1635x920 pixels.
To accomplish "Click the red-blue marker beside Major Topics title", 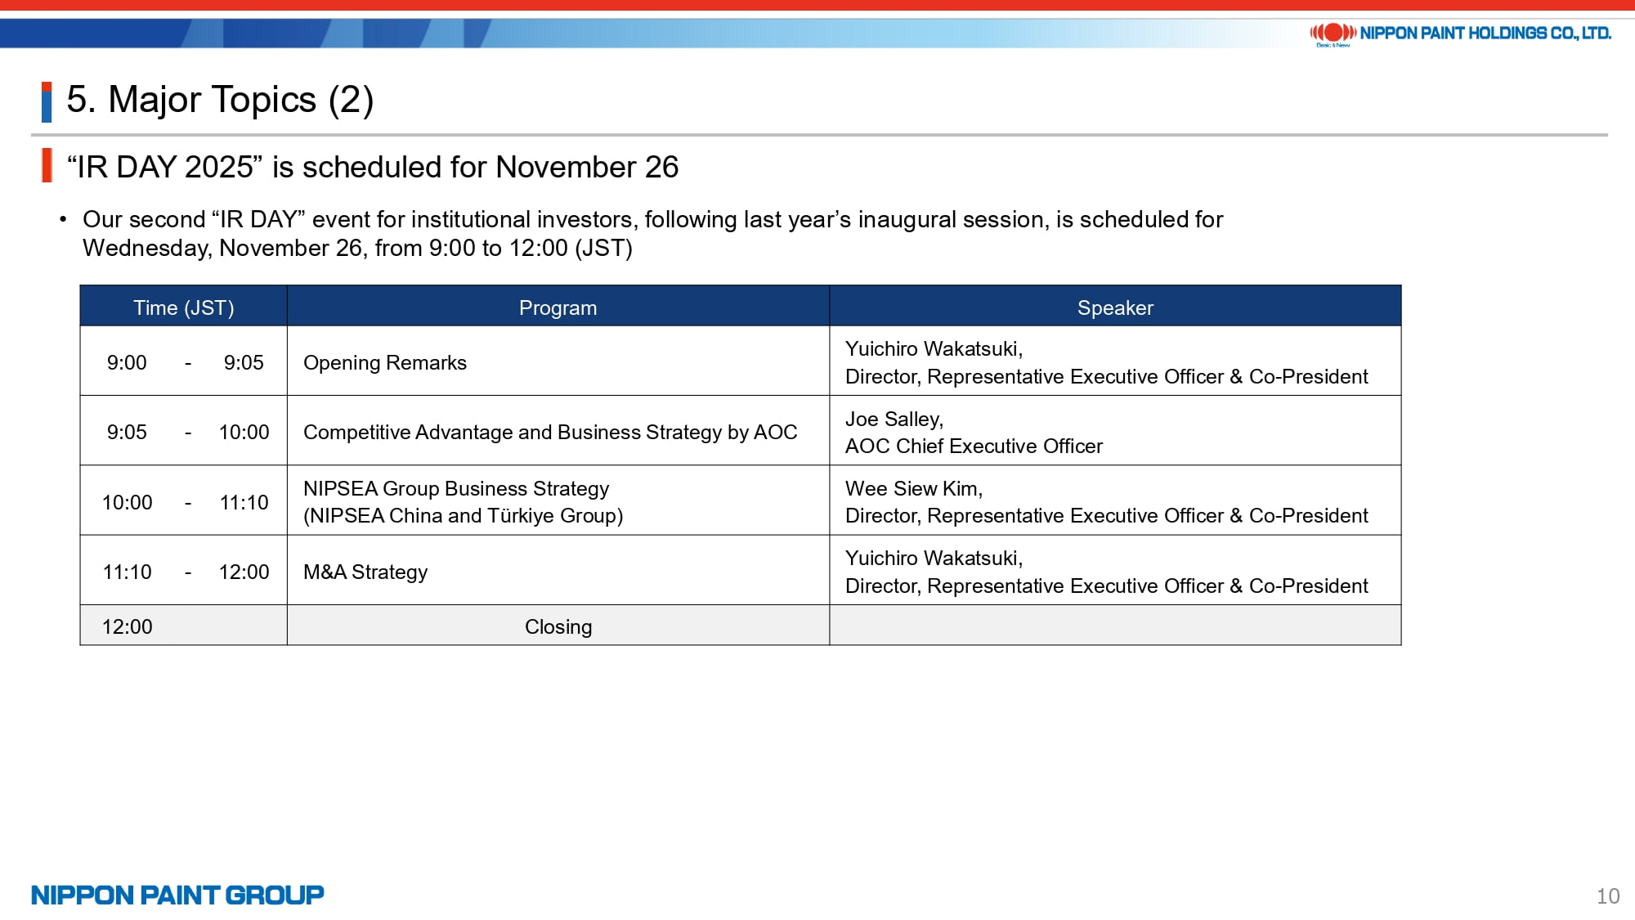I will coord(47,101).
